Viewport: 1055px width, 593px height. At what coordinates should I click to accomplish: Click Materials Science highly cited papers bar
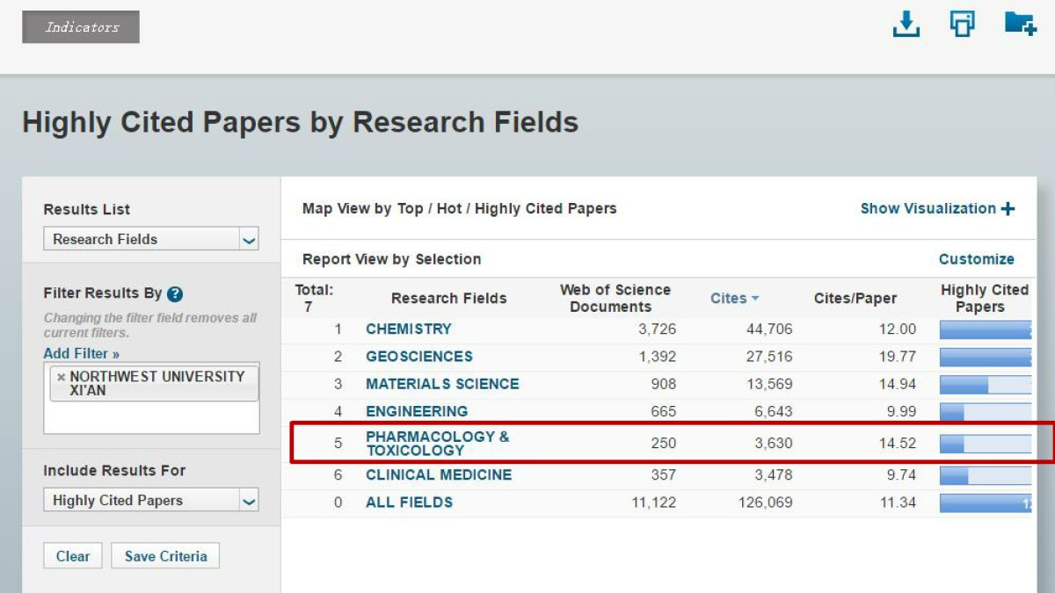click(x=986, y=384)
